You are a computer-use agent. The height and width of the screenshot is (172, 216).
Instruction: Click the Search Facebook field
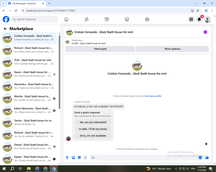(35, 19)
